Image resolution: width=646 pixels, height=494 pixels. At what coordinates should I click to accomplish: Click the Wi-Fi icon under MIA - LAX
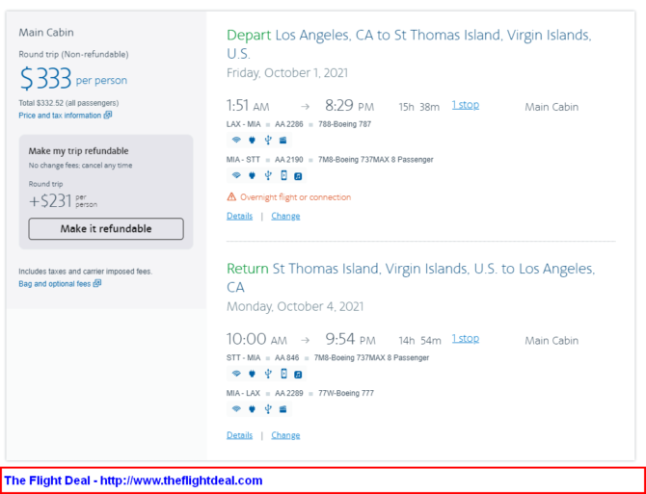[x=236, y=409]
